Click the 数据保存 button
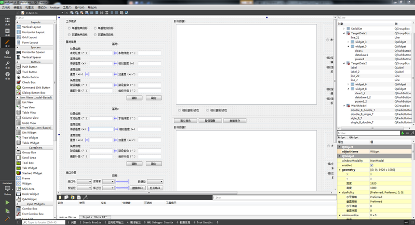This screenshot has height=225, width=415. coord(235,121)
